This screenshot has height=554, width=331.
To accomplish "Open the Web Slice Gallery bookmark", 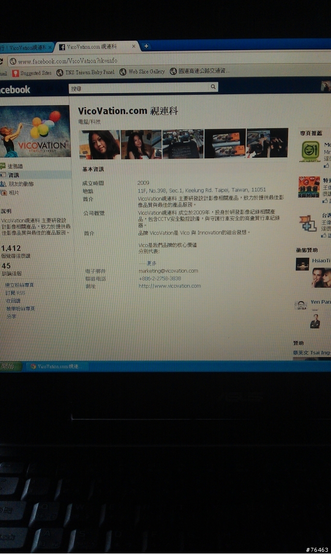I will 142,72.
